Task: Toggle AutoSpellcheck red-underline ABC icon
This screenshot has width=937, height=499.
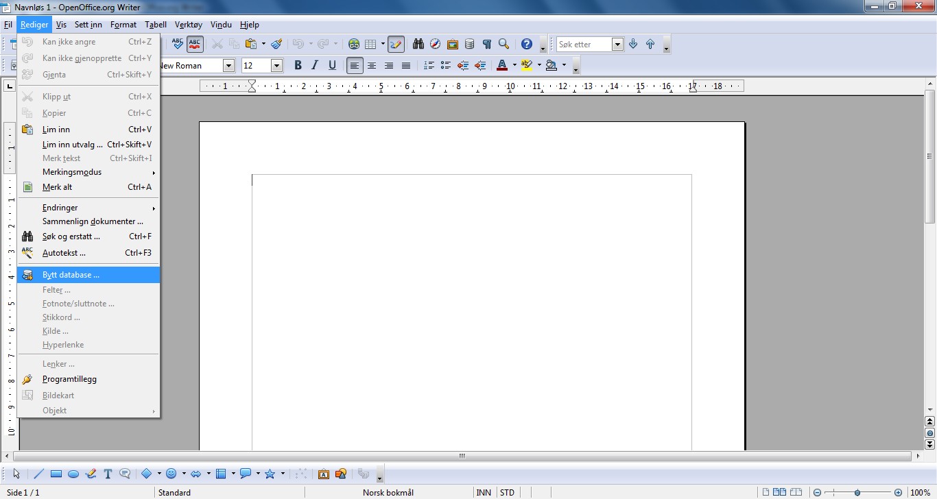Action: coord(195,44)
